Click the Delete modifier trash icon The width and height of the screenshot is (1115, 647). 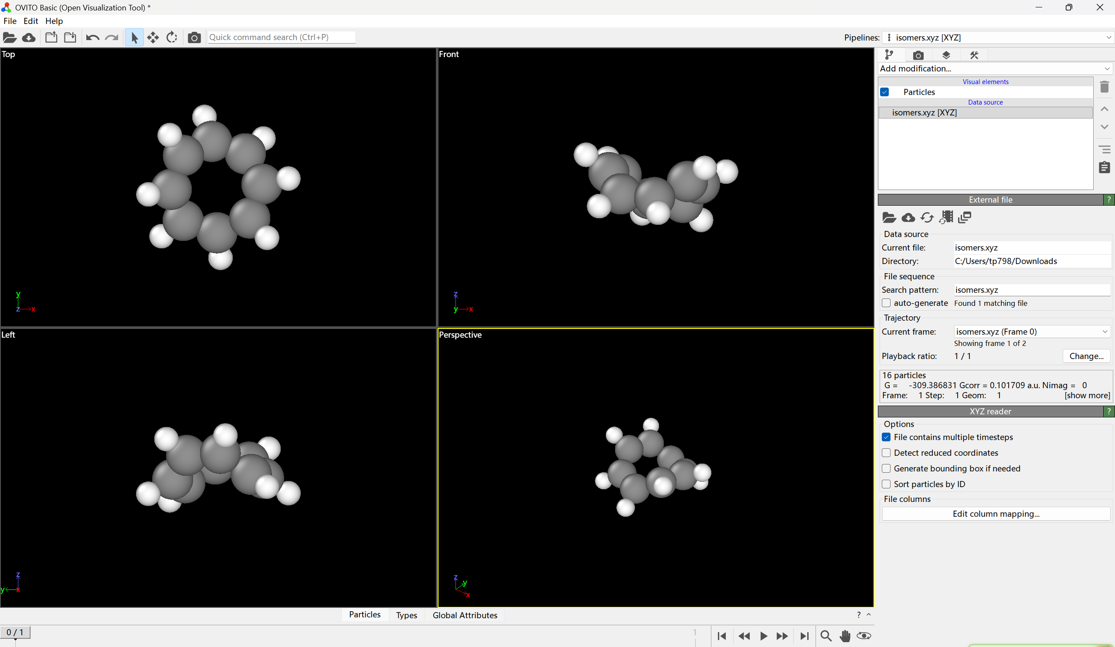click(1105, 87)
